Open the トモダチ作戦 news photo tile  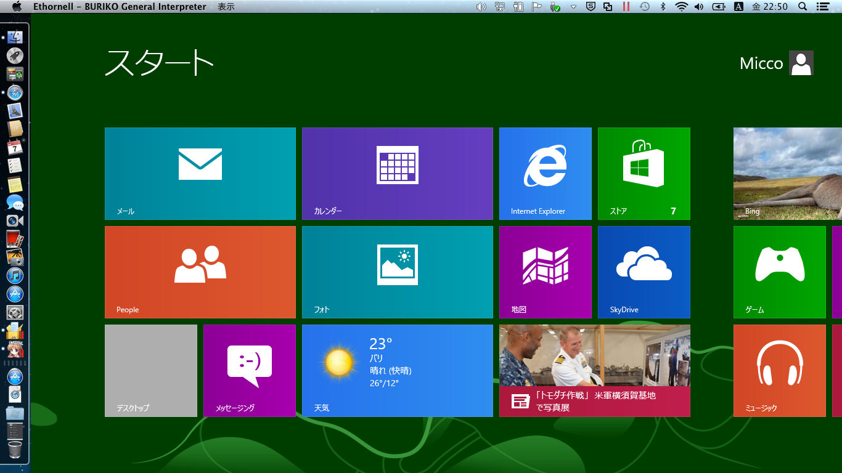coord(595,371)
